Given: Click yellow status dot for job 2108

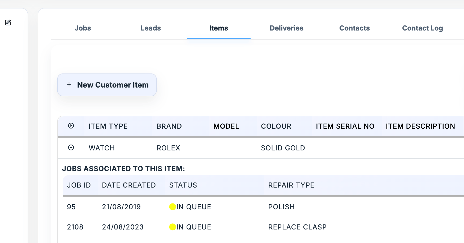Looking at the screenshot, I should click(173, 227).
